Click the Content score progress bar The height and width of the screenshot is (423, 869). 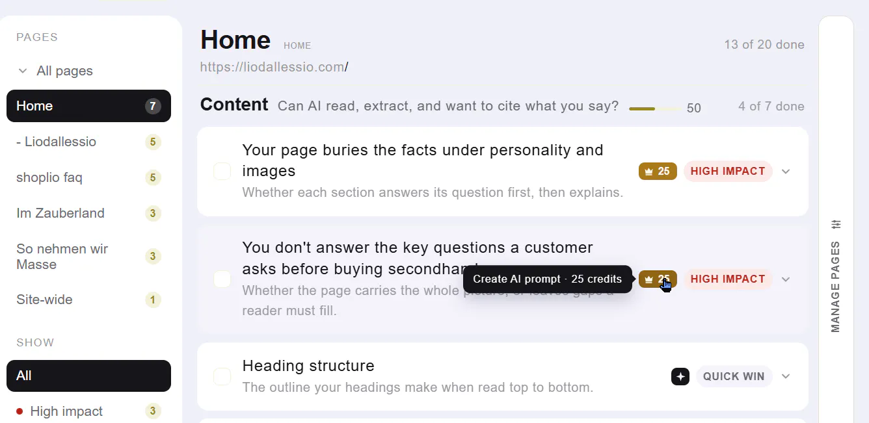click(x=655, y=109)
